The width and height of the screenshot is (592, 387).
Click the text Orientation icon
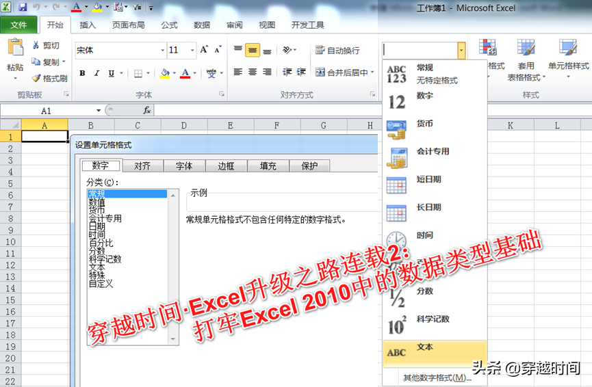287,50
